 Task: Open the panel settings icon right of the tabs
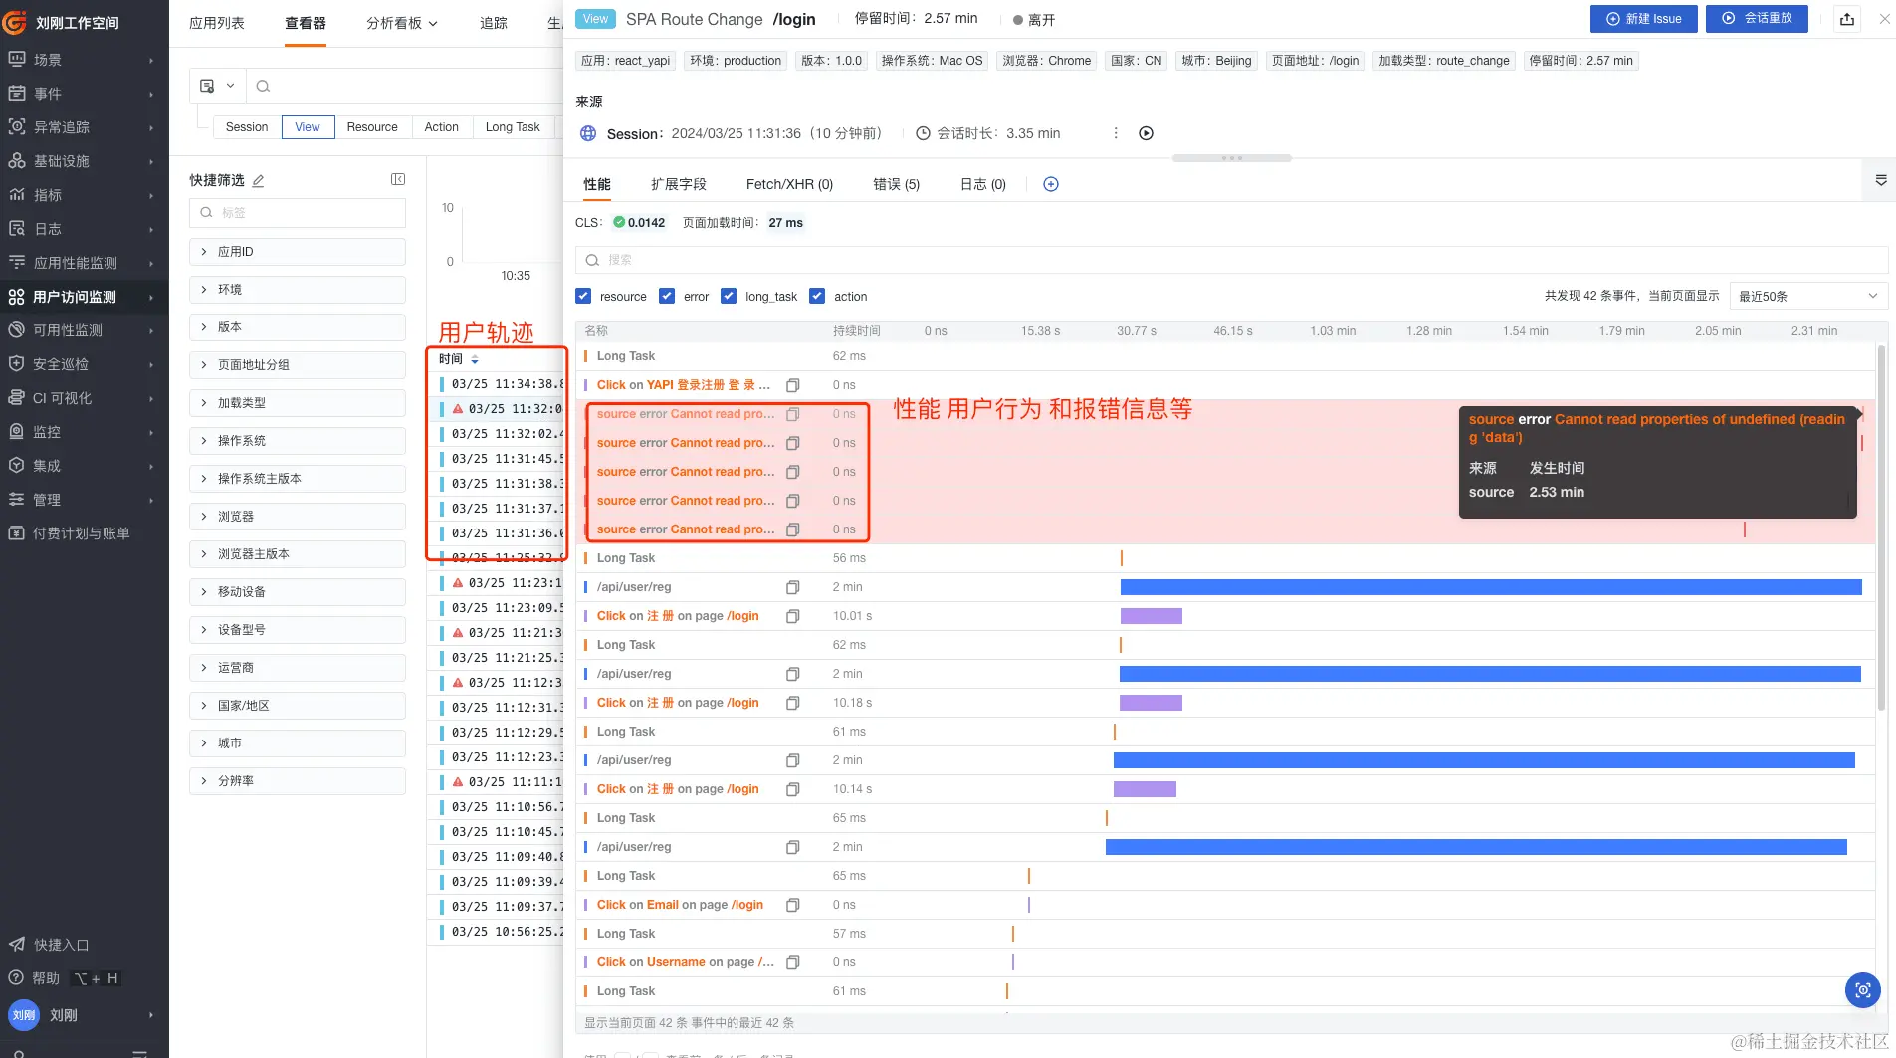[1881, 181]
